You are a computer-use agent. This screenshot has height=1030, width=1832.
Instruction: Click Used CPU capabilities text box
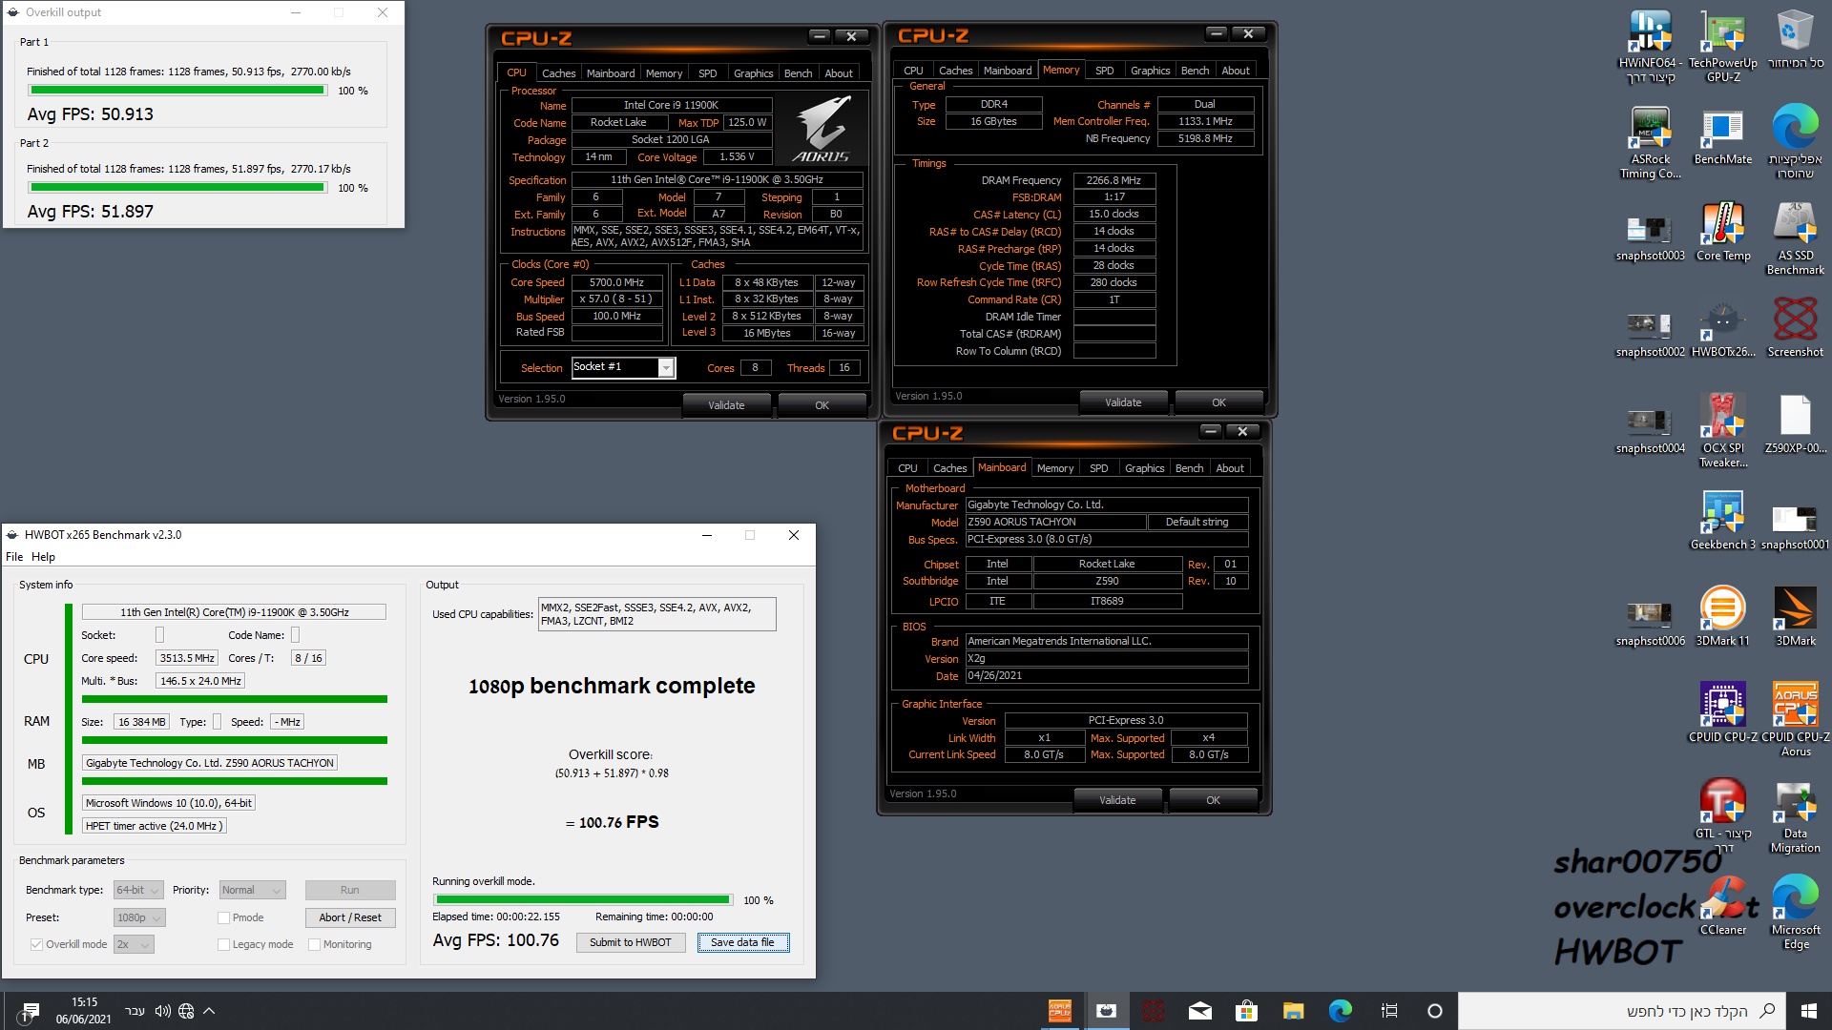tap(657, 614)
